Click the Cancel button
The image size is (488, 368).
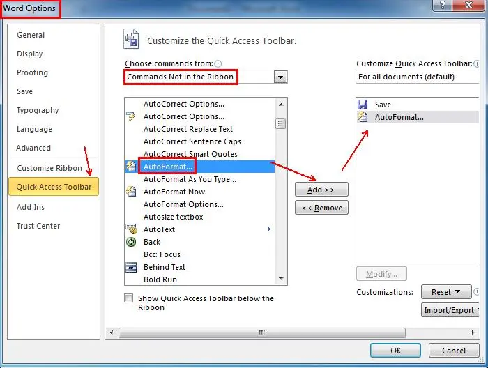pos(454,351)
